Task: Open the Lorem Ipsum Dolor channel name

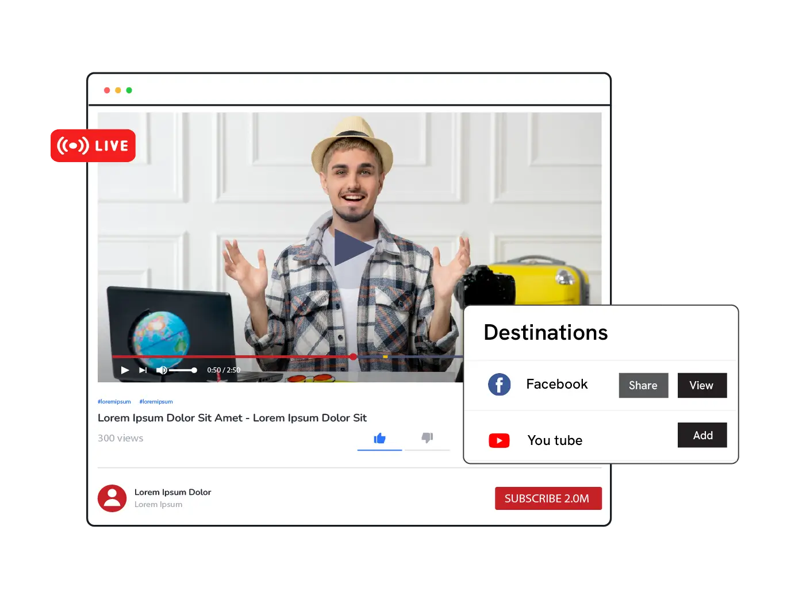Action: (x=172, y=492)
